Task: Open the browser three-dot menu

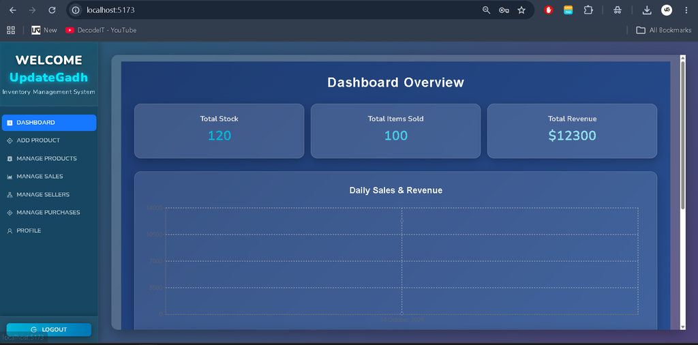Action: click(686, 10)
